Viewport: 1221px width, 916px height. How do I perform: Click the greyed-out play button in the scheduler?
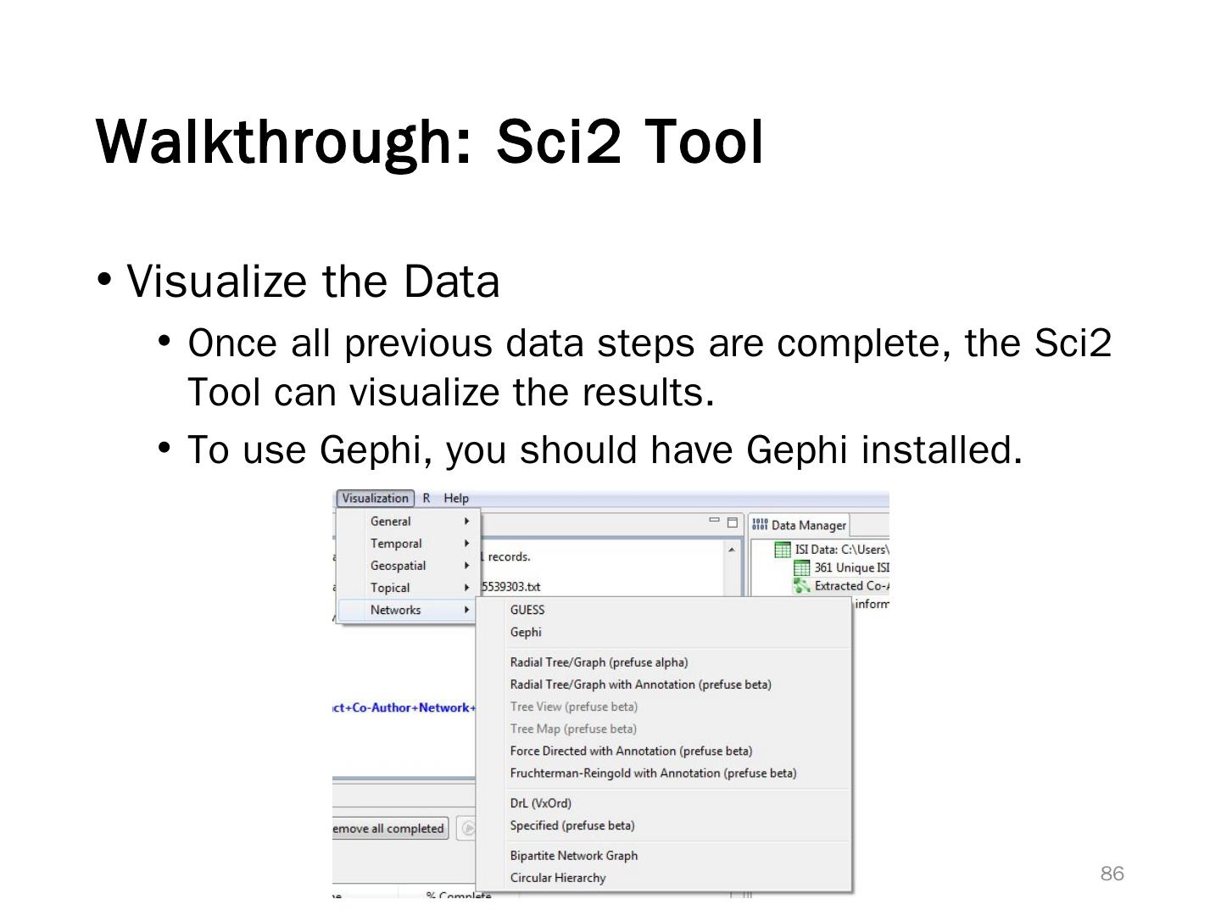(467, 829)
